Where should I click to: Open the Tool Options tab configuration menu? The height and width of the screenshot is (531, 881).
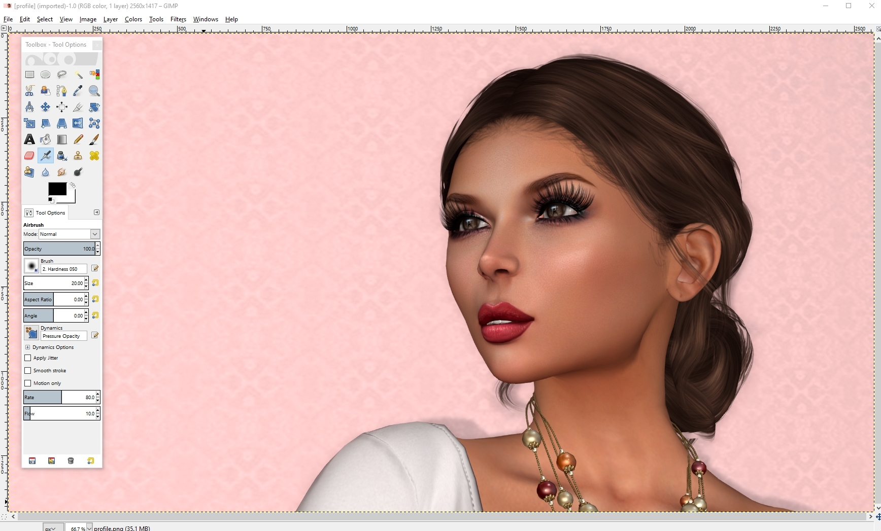[x=96, y=213]
